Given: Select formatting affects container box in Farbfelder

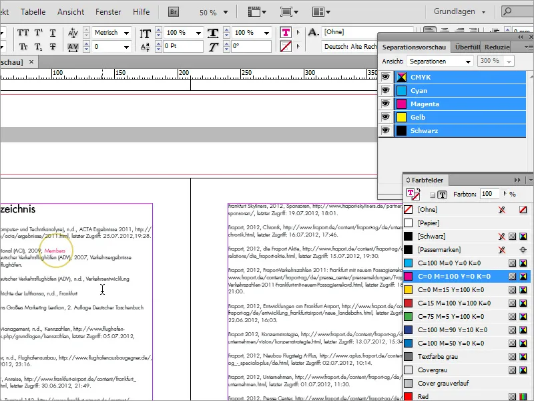Looking at the screenshot, I should pyautogui.click(x=433, y=195).
